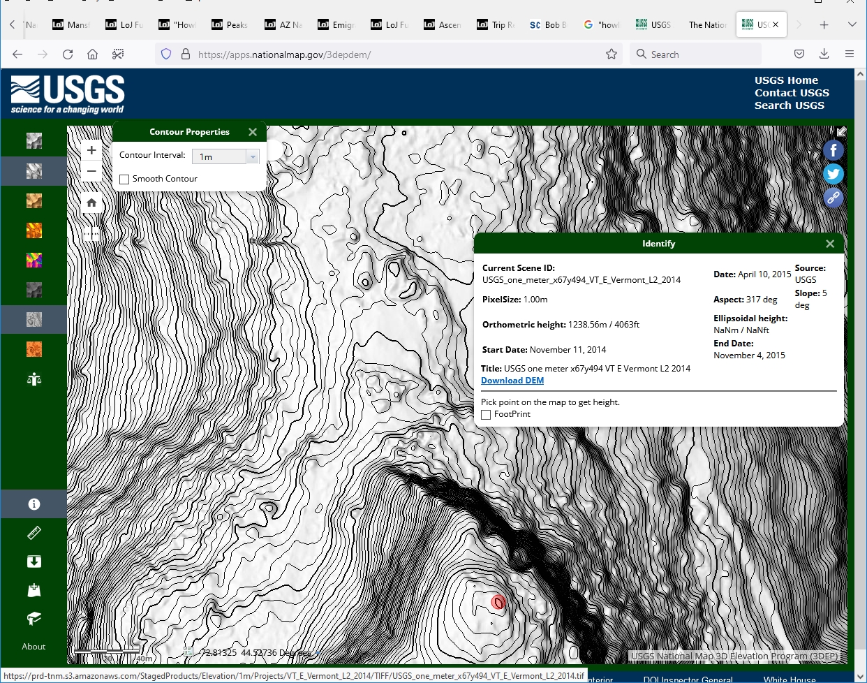Open the Contact USGS link
This screenshot has width=867, height=683.
(x=792, y=93)
